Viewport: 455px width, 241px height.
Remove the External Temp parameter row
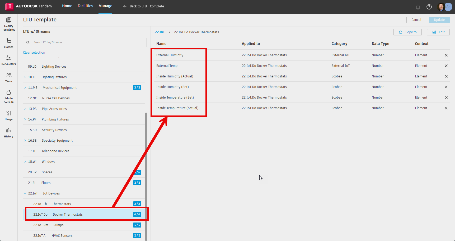(x=446, y=66)
